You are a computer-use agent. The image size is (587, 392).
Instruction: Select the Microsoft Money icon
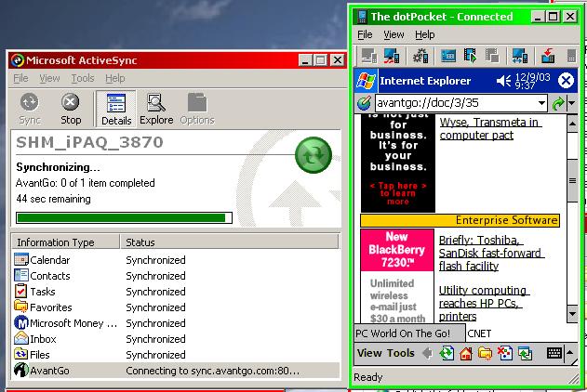point(21,323)
